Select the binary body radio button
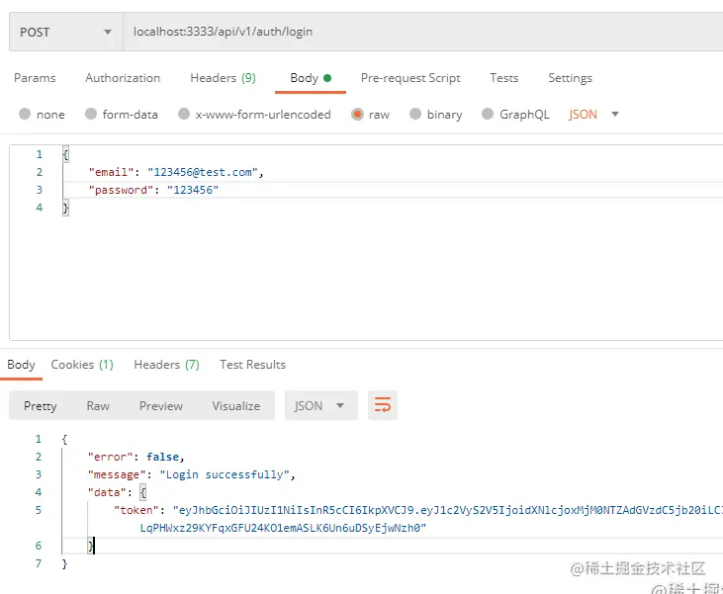The height and width of the screenshot is (594, 723). [415, 114]
